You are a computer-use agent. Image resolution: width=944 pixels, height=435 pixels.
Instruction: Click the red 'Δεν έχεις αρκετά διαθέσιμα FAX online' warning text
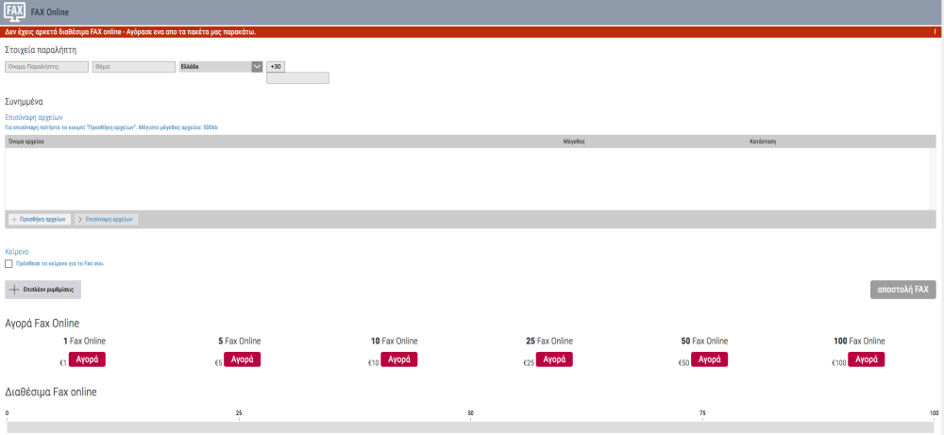pos(130,32)
